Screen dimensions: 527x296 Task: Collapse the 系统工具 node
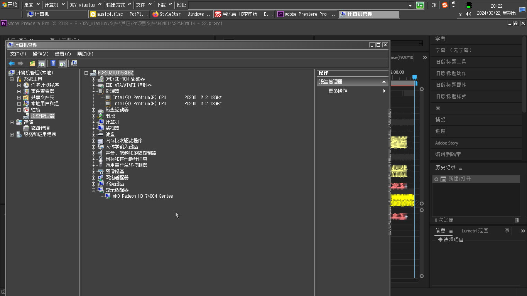[x=12, y=79]
